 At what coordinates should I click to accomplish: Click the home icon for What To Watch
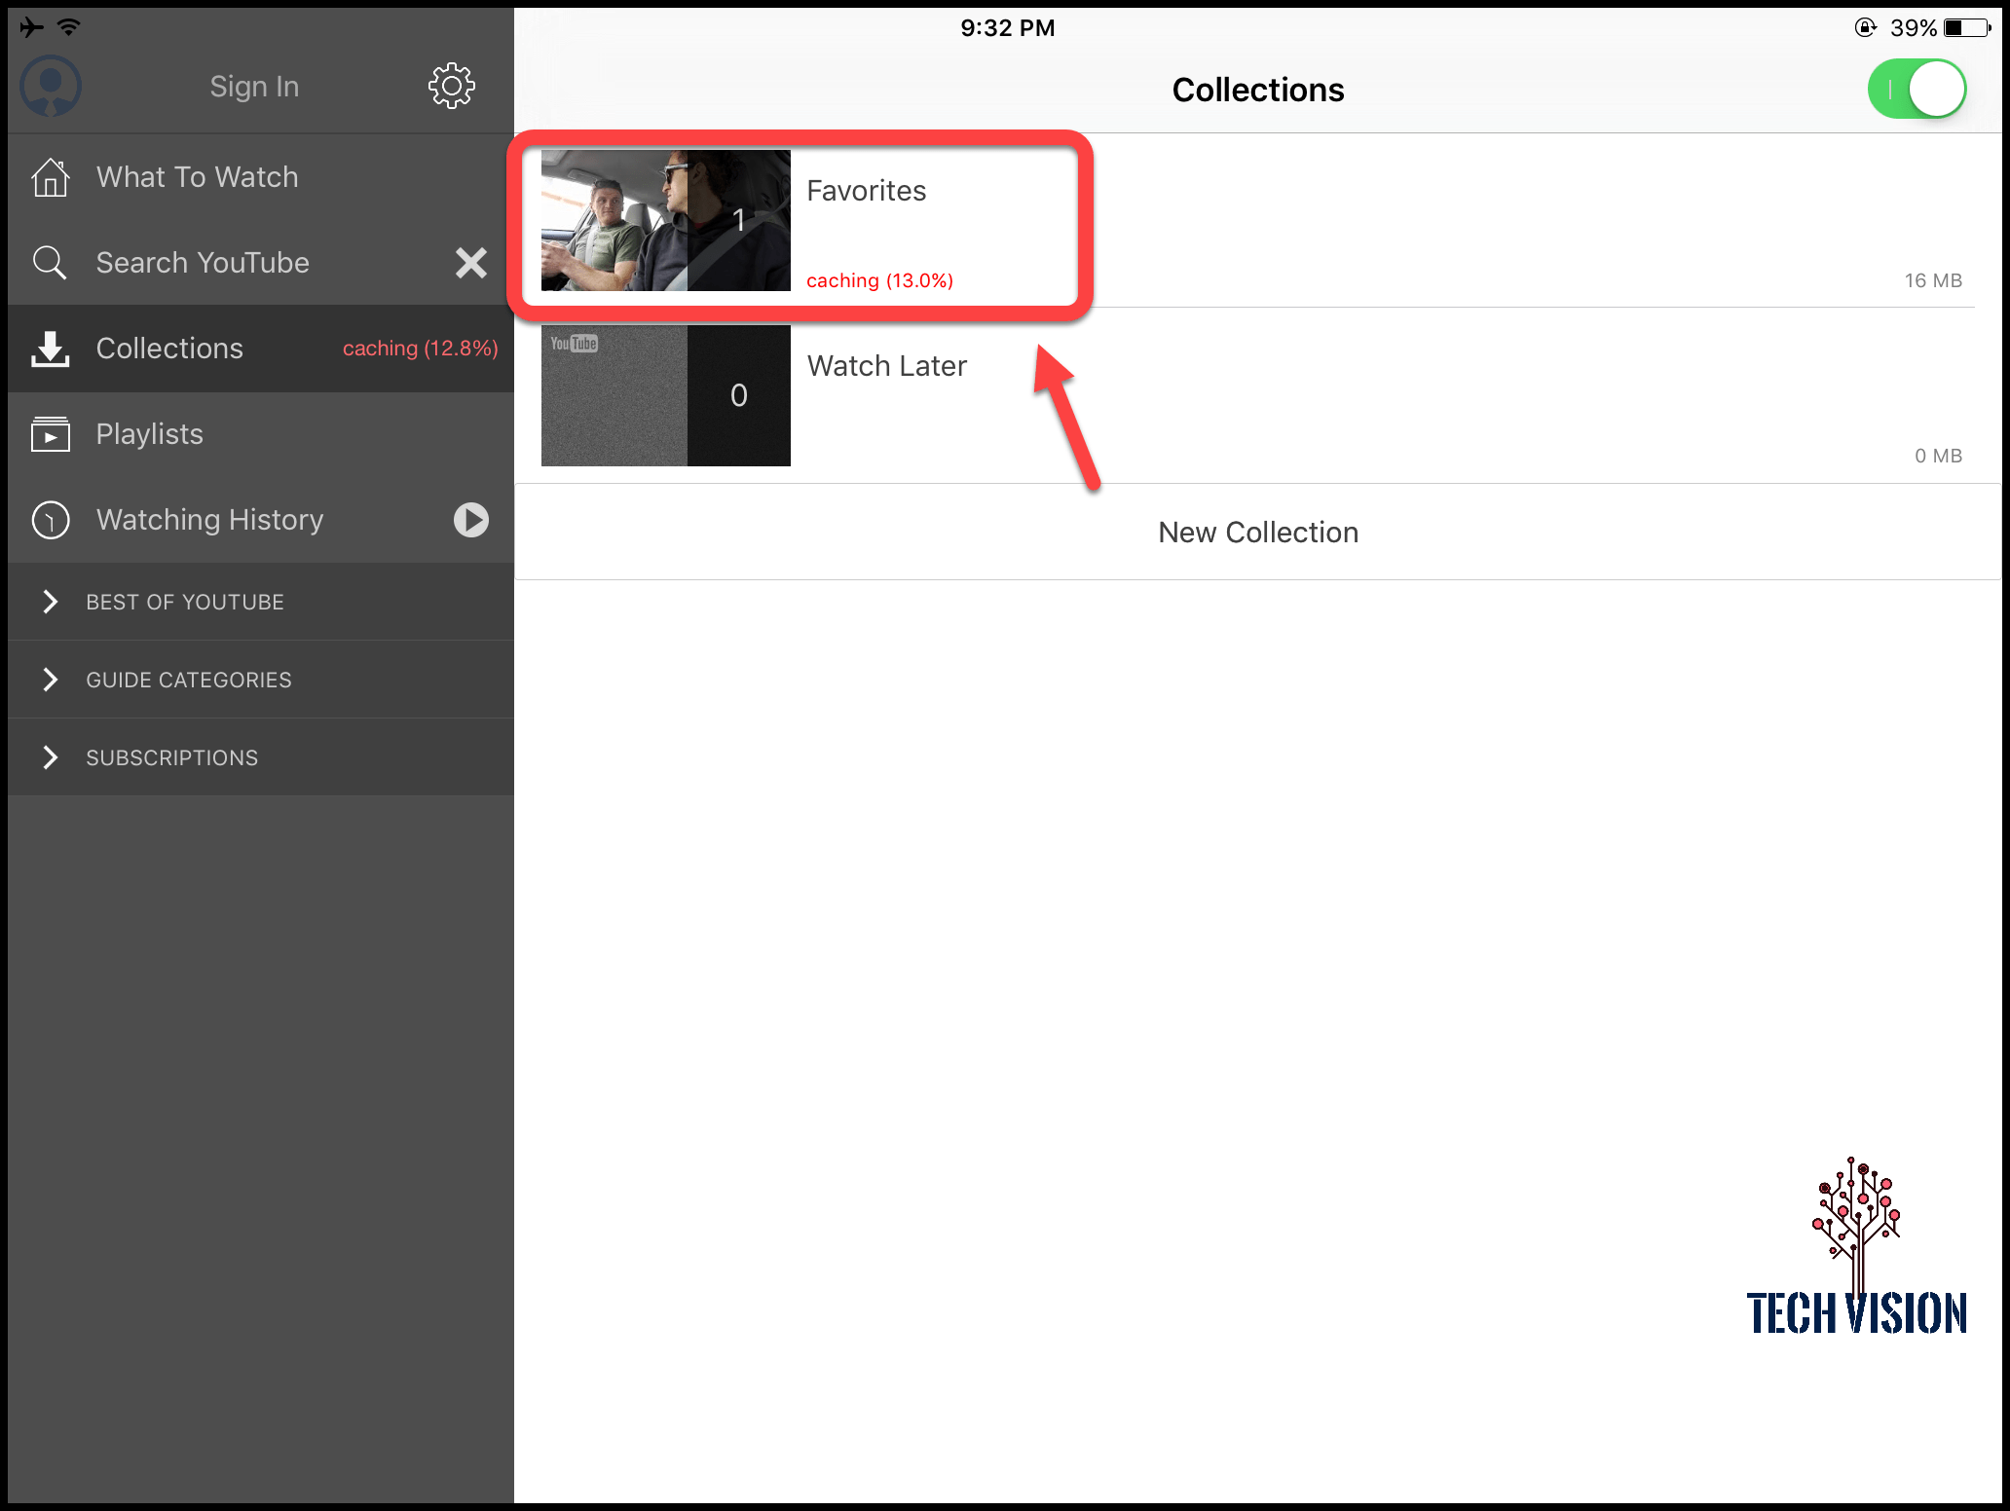51,177
